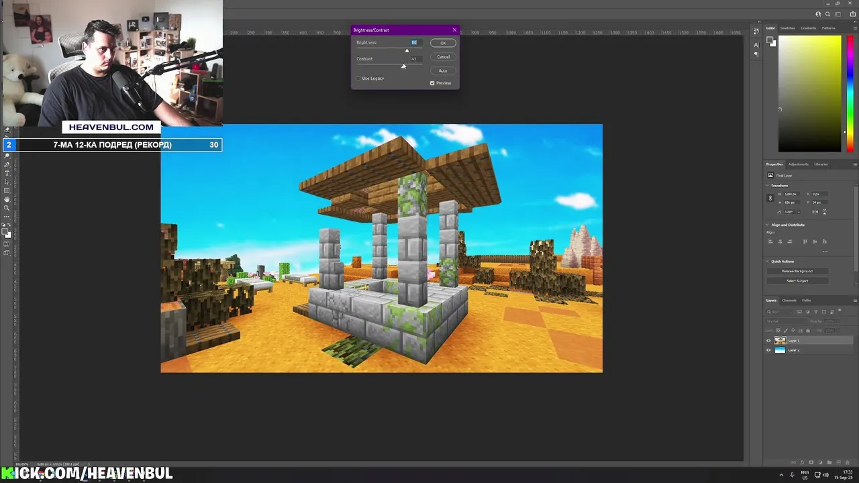This screenshot has height=483, width=859.
Task: Flip the layer horizontally in Properties
Action: (815, 212)
